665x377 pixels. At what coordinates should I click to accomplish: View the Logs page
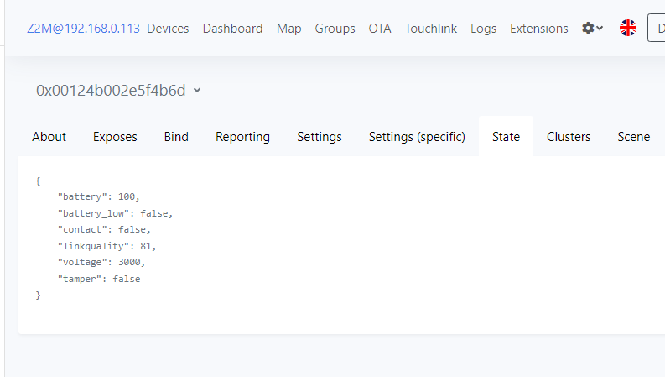point(484,29)
